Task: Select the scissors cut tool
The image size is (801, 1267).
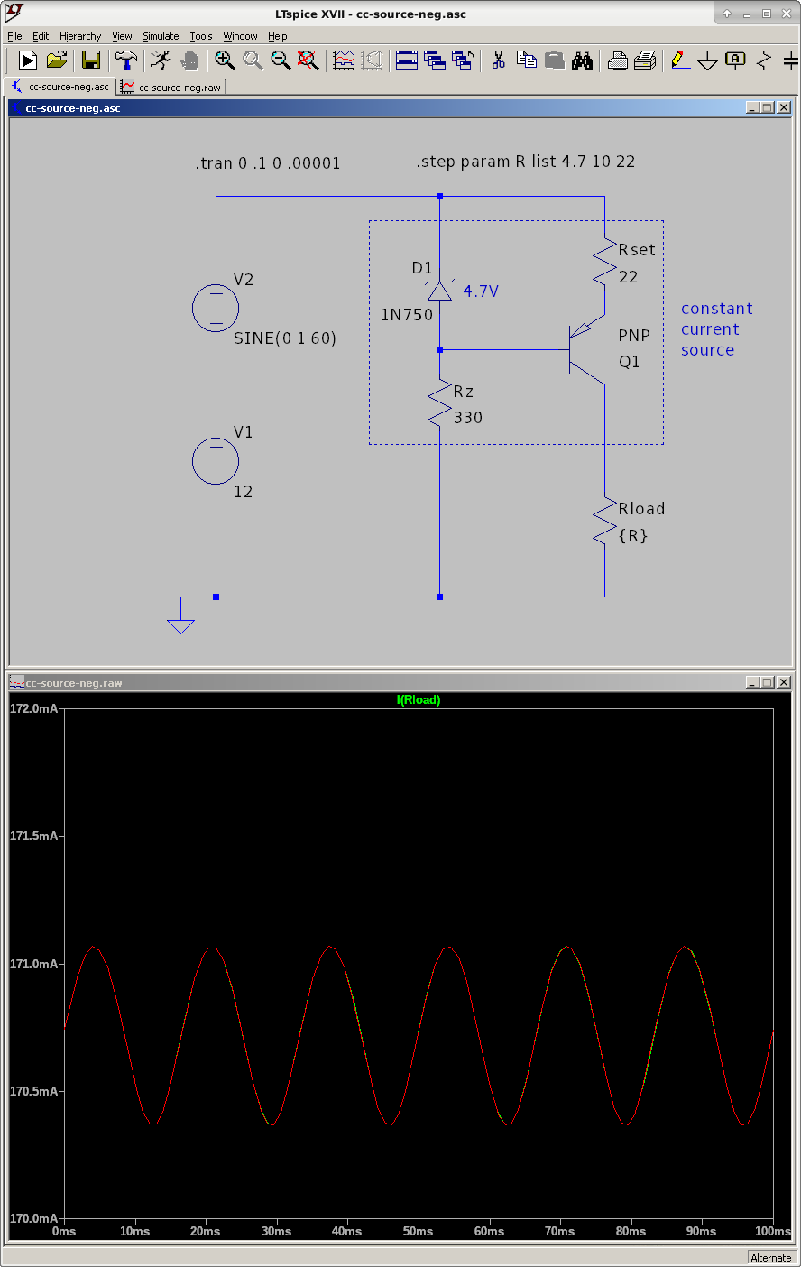Action: click(498, 60)
